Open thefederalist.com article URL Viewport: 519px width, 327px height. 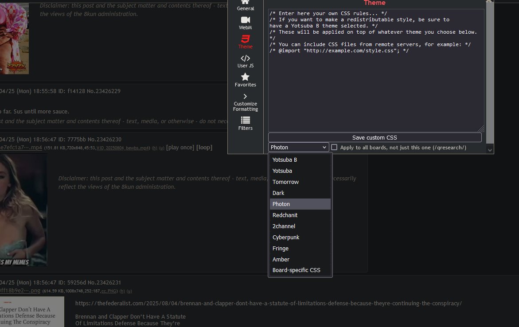point(269,303)
